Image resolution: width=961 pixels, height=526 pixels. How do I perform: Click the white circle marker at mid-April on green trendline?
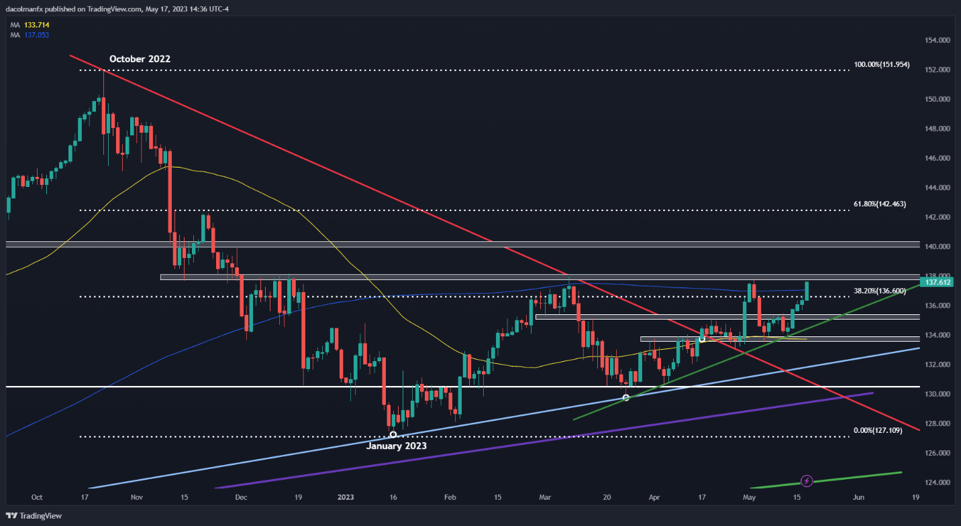point(702,338)
